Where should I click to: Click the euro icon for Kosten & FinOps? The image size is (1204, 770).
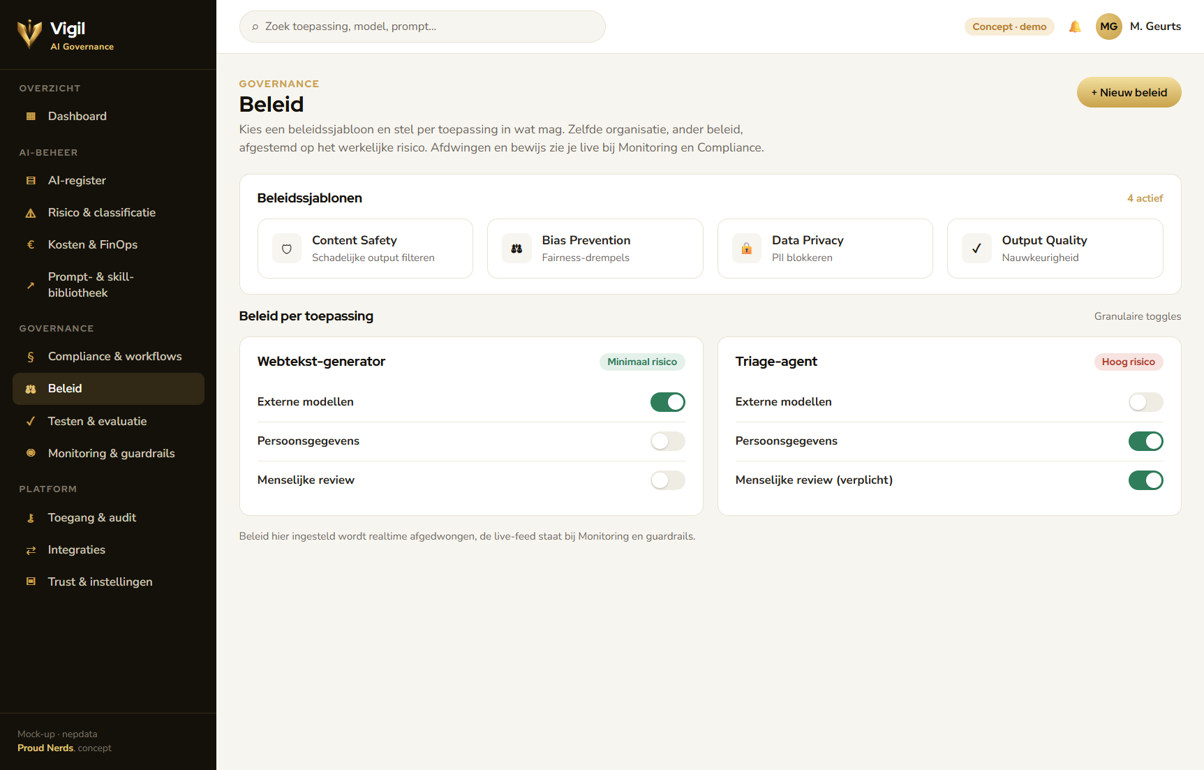(x=31, y=245)
